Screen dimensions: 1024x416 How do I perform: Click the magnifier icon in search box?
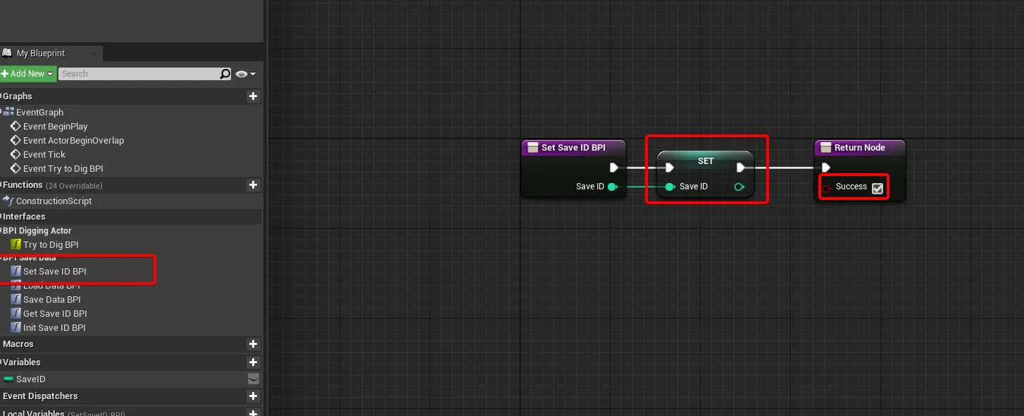coord(225,74)
